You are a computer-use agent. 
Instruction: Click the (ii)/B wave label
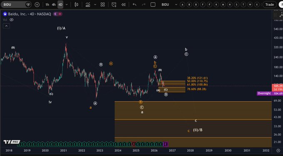coord(198,130)
